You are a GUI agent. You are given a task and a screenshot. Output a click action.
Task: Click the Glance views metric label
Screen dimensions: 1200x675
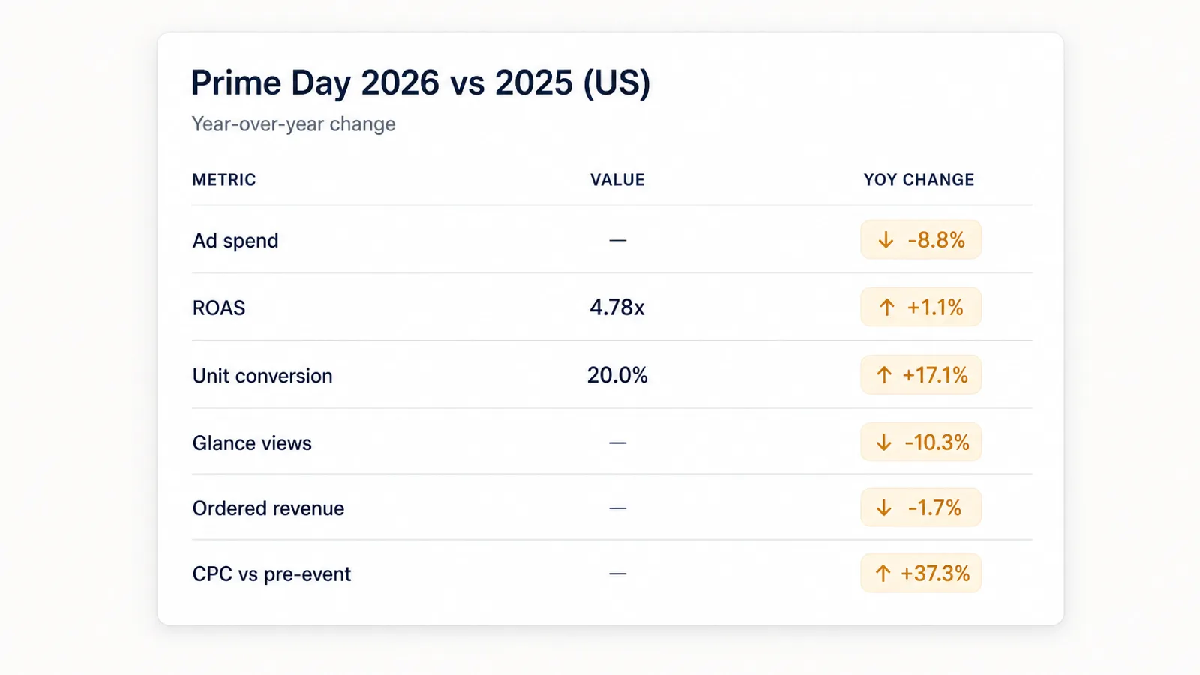click(x=252, y=443)
